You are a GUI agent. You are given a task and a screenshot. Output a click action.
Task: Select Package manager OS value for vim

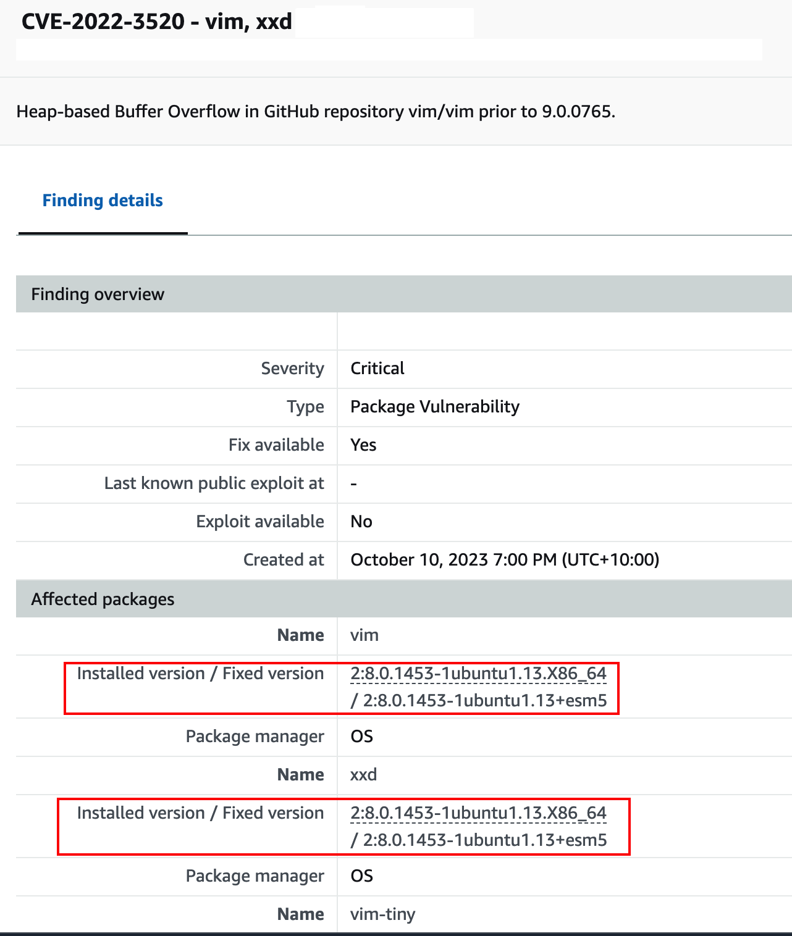[361, 736]
